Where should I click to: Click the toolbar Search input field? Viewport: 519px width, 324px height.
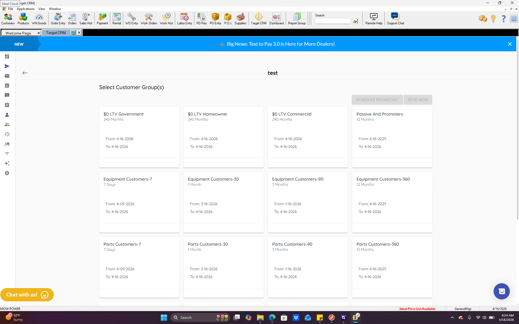[x=333, y=21]
